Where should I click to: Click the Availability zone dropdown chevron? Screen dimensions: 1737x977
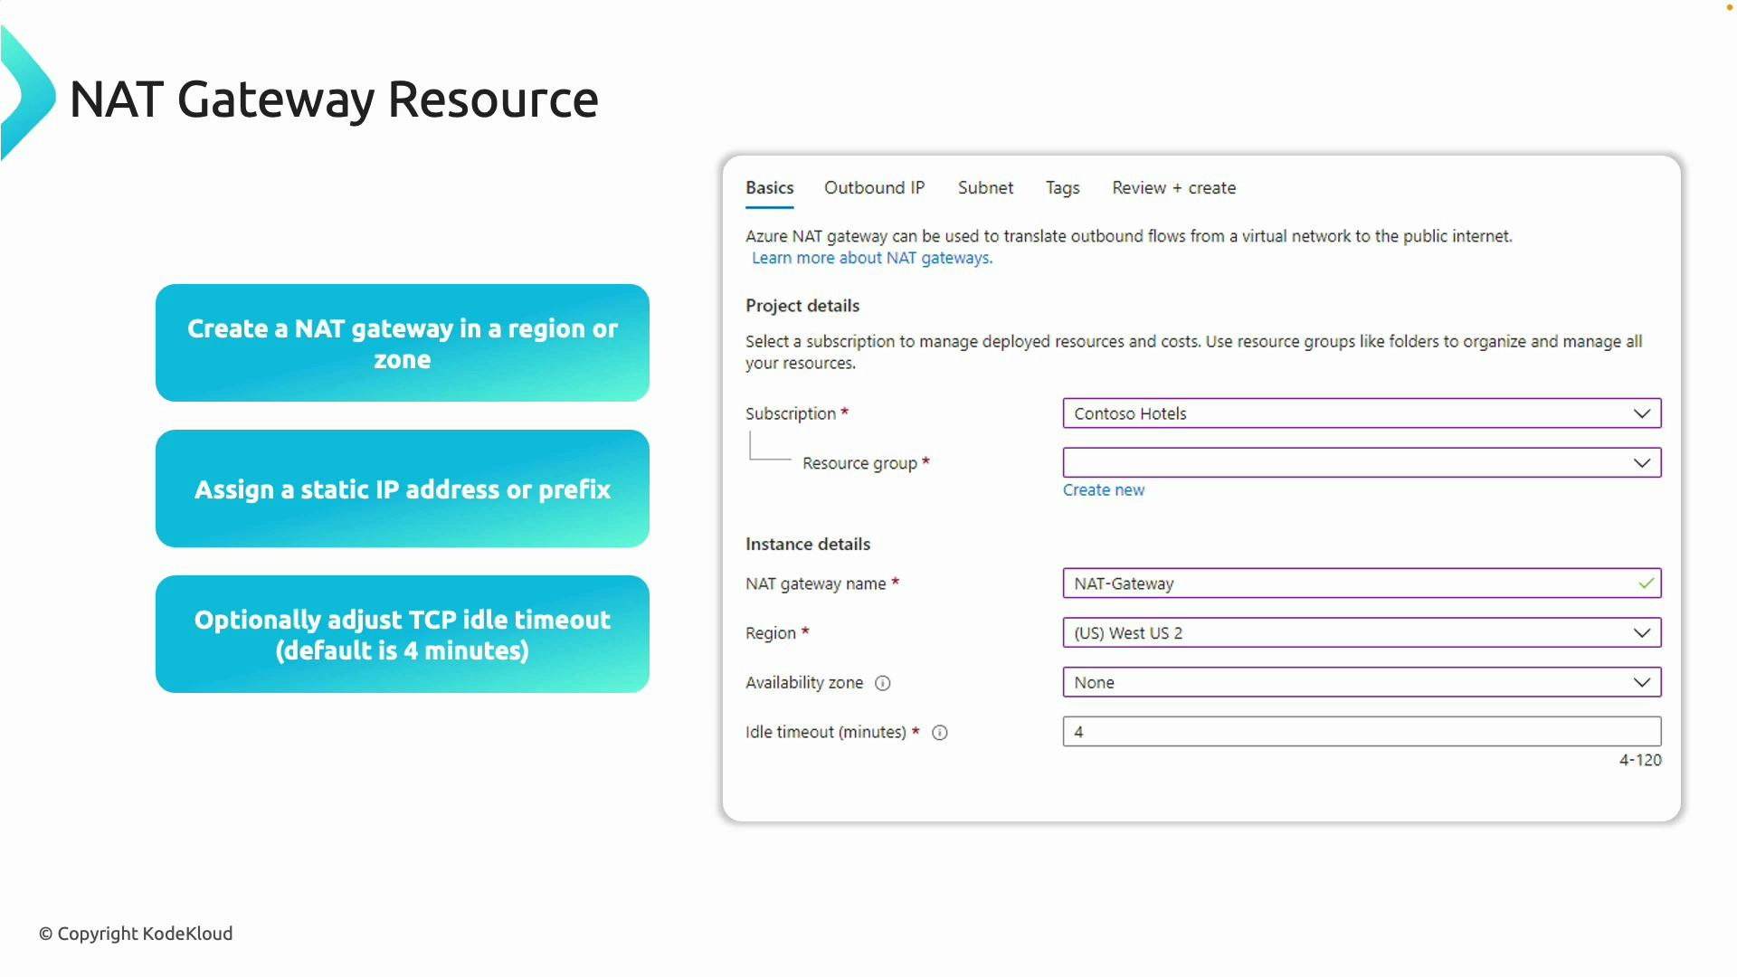point(1642,682)
